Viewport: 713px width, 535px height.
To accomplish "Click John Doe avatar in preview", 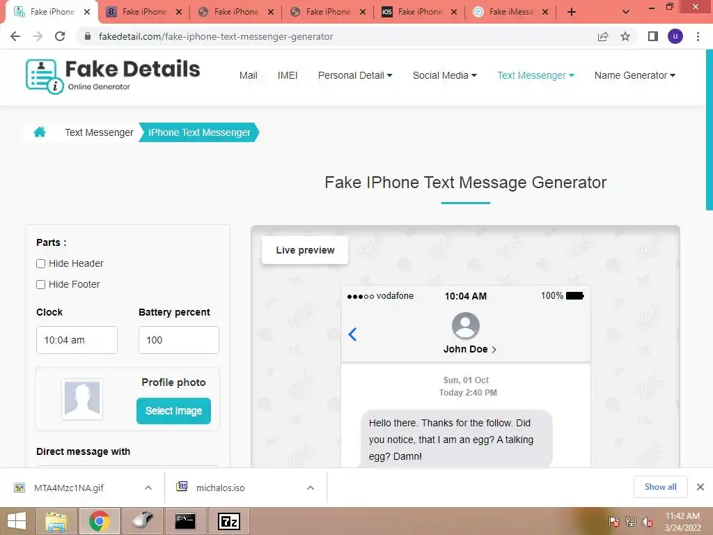I will [x=466, y=326].
